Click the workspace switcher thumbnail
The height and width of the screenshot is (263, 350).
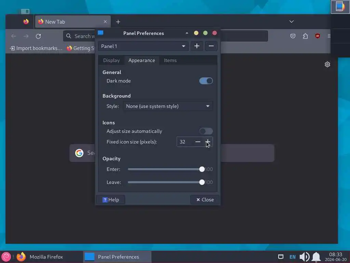pos(340,7)
